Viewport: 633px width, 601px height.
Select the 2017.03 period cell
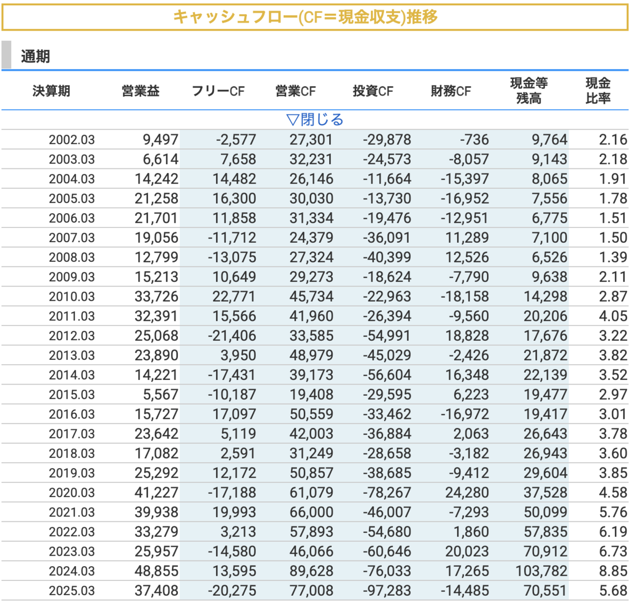click(x=72, y=434)
